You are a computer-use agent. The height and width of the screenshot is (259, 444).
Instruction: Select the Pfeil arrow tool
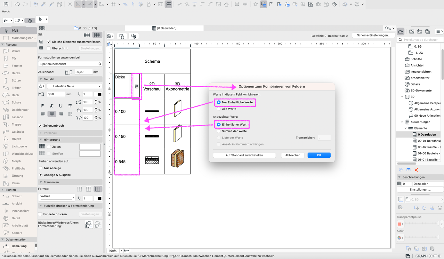[19, 31]
